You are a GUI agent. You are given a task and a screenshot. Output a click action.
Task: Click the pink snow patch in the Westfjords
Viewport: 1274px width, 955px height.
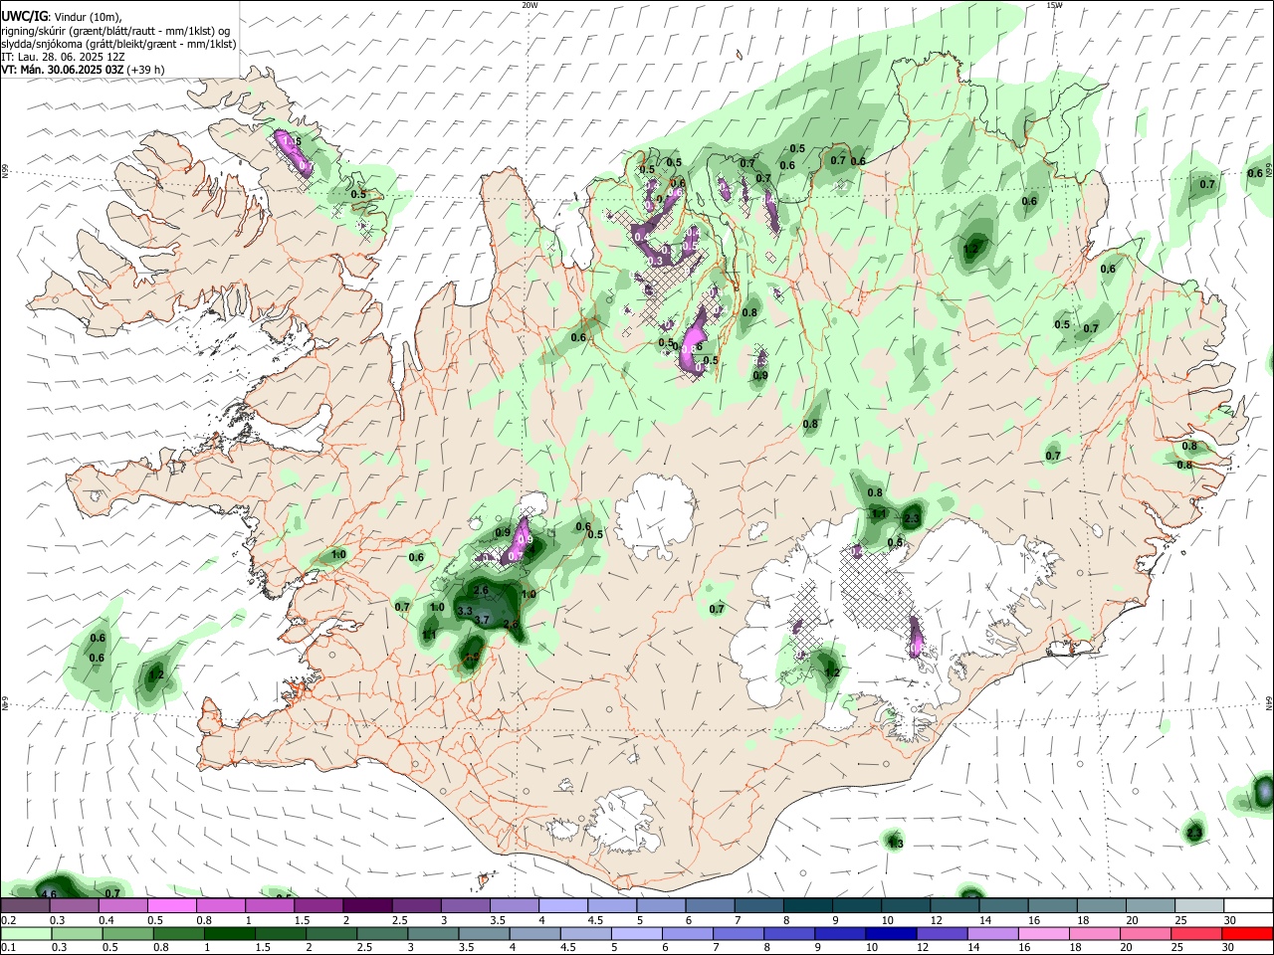pos(293,153)
